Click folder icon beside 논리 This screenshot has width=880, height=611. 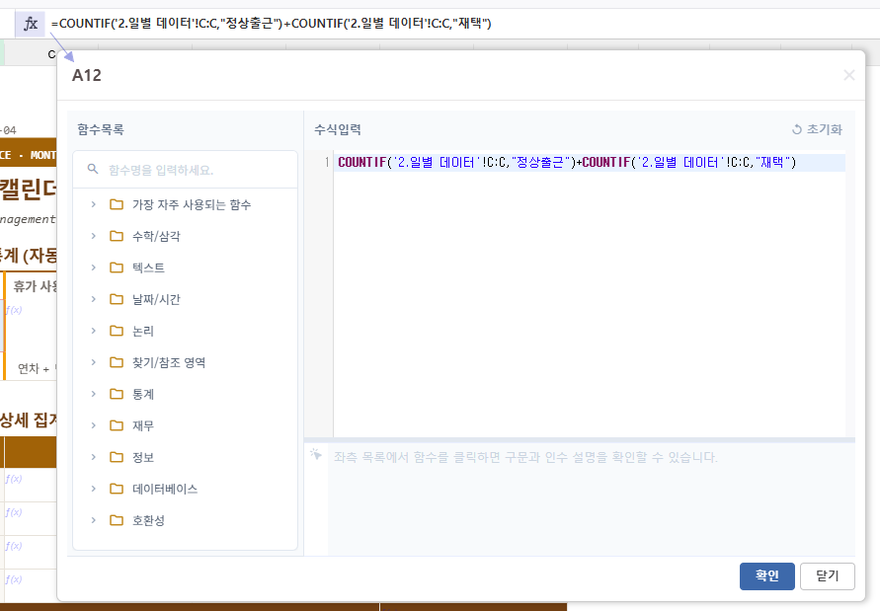[x=117, y=331]
